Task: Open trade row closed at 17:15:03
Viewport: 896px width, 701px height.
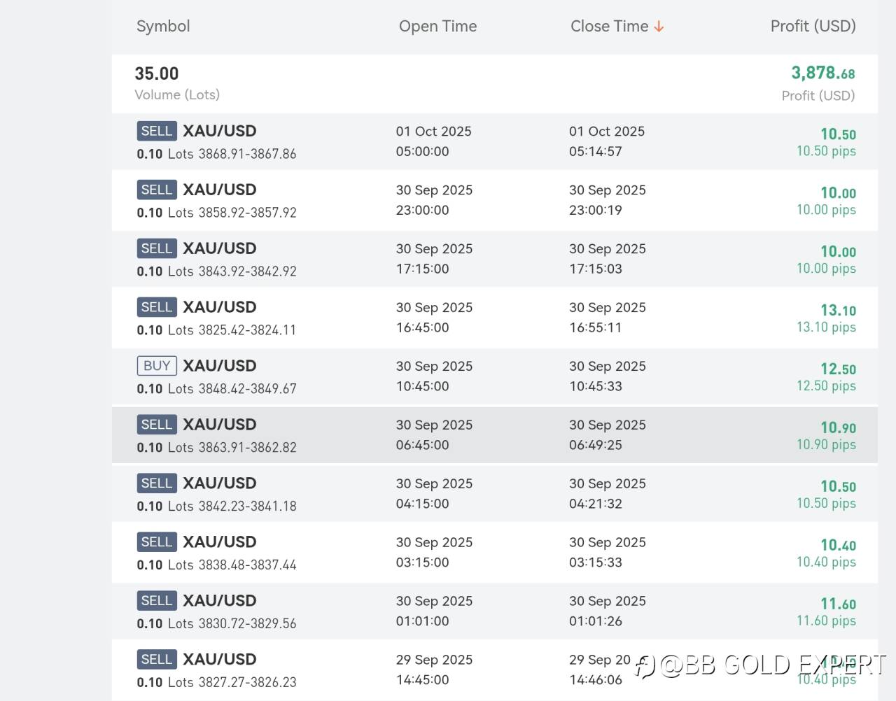Action: tap(494, 259)
